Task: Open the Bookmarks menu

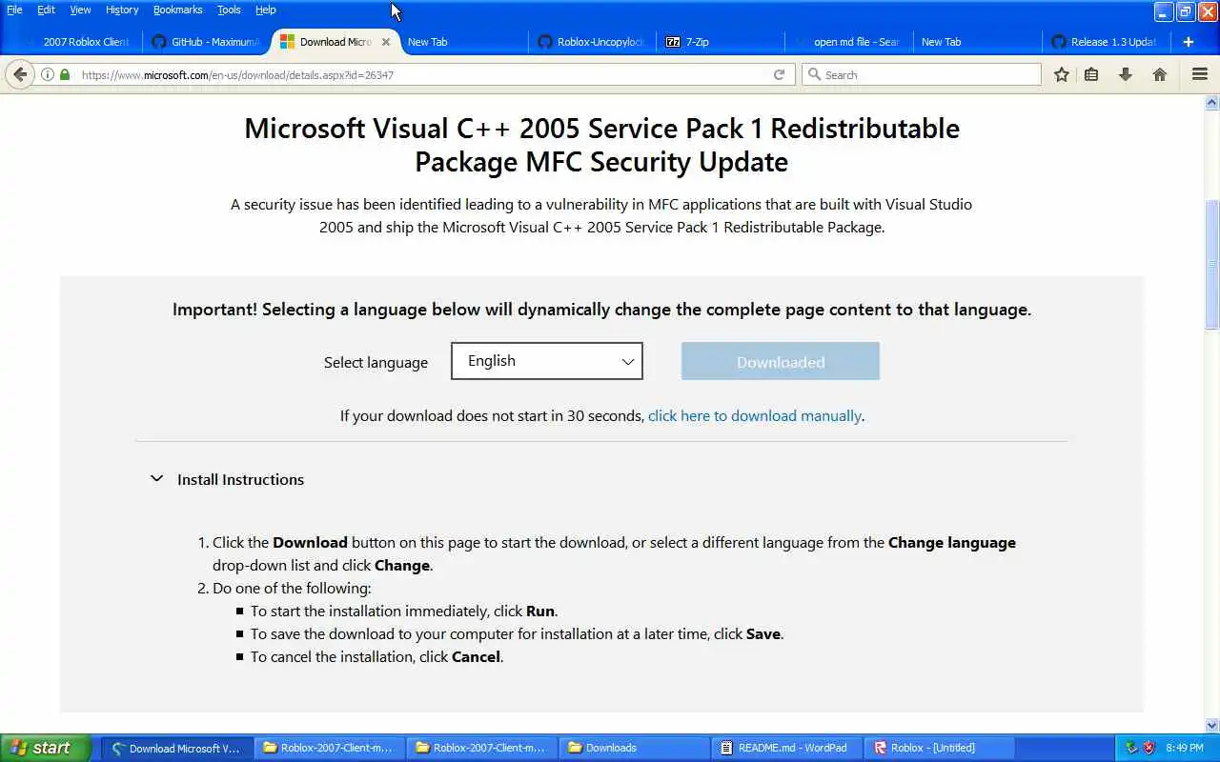Action: point(177,10)
